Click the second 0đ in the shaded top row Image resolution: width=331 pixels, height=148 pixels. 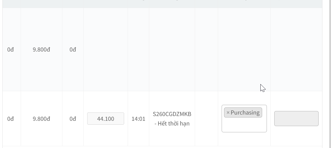73,50
